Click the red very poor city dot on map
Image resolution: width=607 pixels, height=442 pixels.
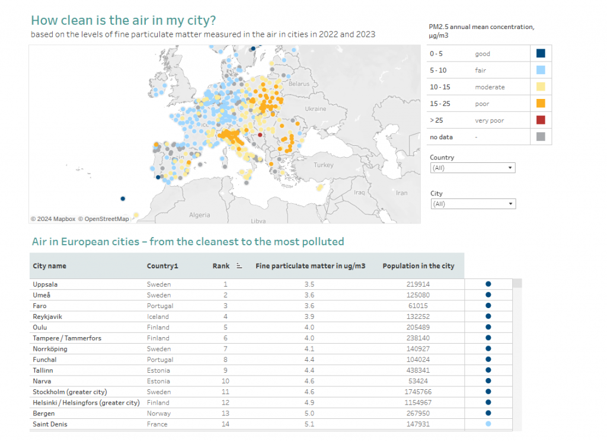260,135
